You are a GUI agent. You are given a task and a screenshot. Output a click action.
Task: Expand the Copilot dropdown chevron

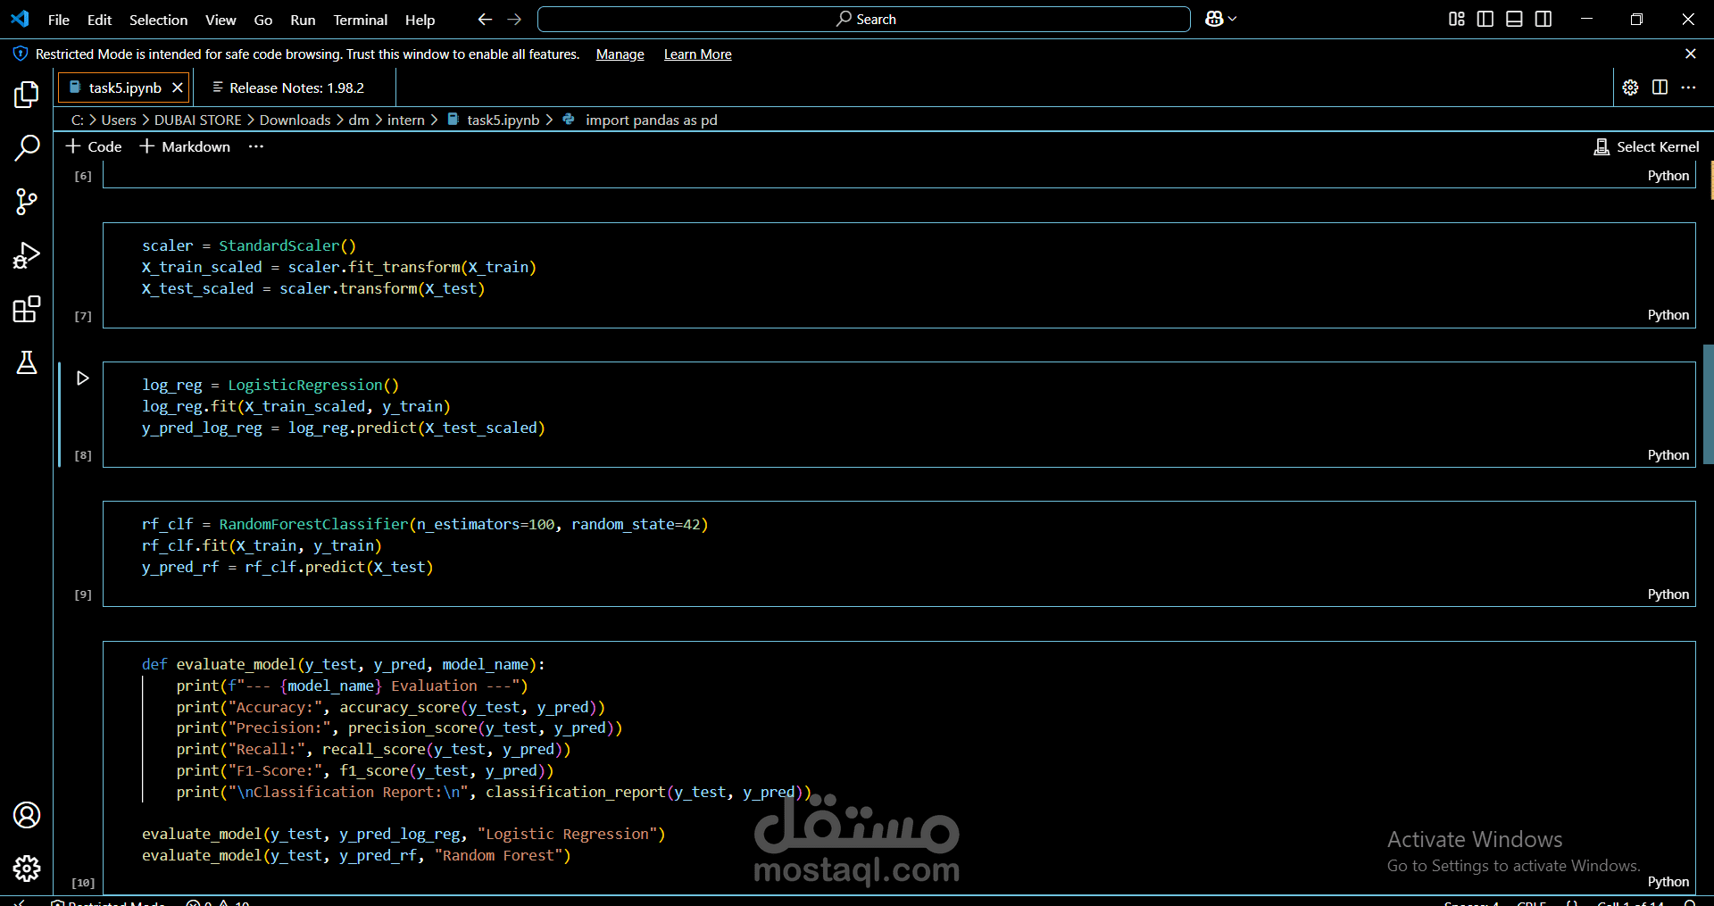pyautogui.click(x=1233, y=19)
